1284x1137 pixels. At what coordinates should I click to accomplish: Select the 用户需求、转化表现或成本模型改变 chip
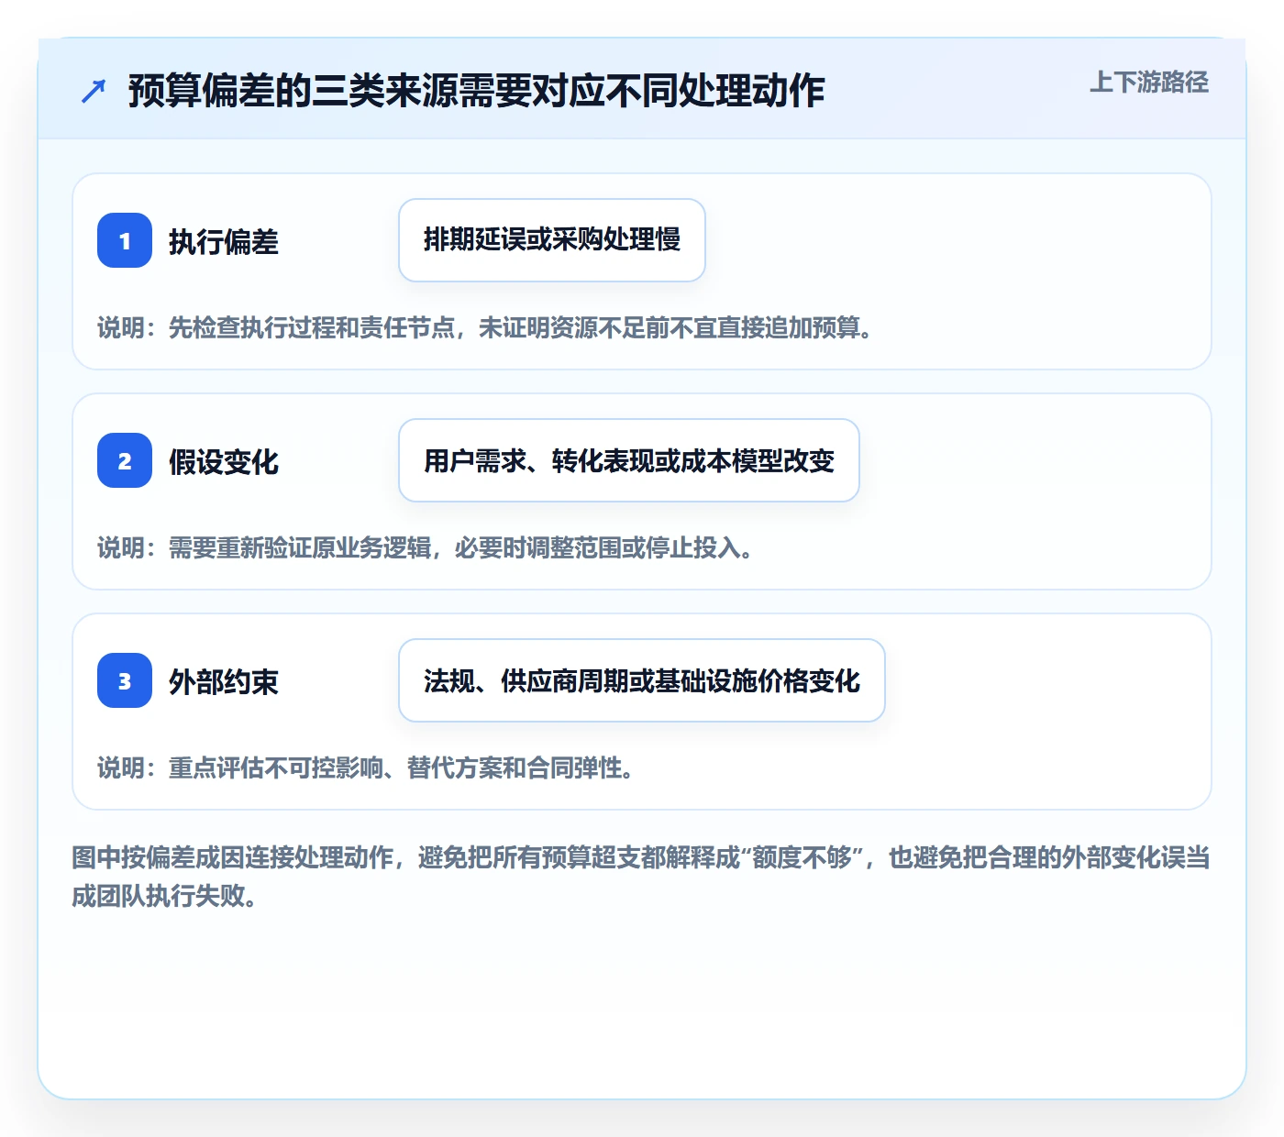pos(629,460)
